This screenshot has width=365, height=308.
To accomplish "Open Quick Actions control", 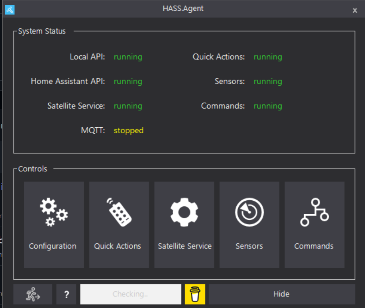I will pos(119,225).
